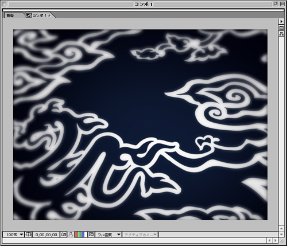The width and height of the screenshot is (287, 246).
Task: Switch to the コンポ 1 tab
Action: pos(39,15)
